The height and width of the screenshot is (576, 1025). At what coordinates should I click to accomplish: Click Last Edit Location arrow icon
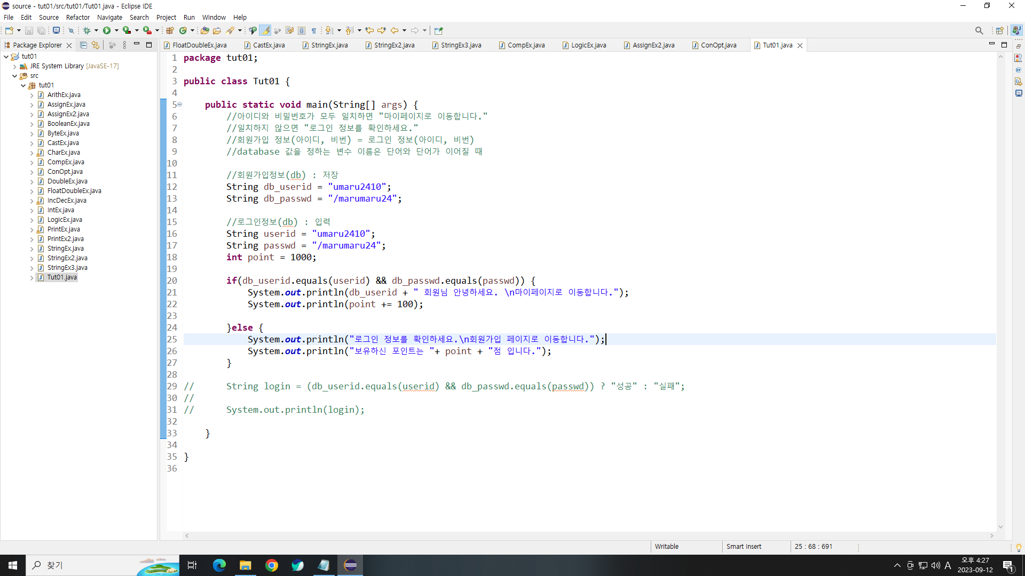(369, 30)
